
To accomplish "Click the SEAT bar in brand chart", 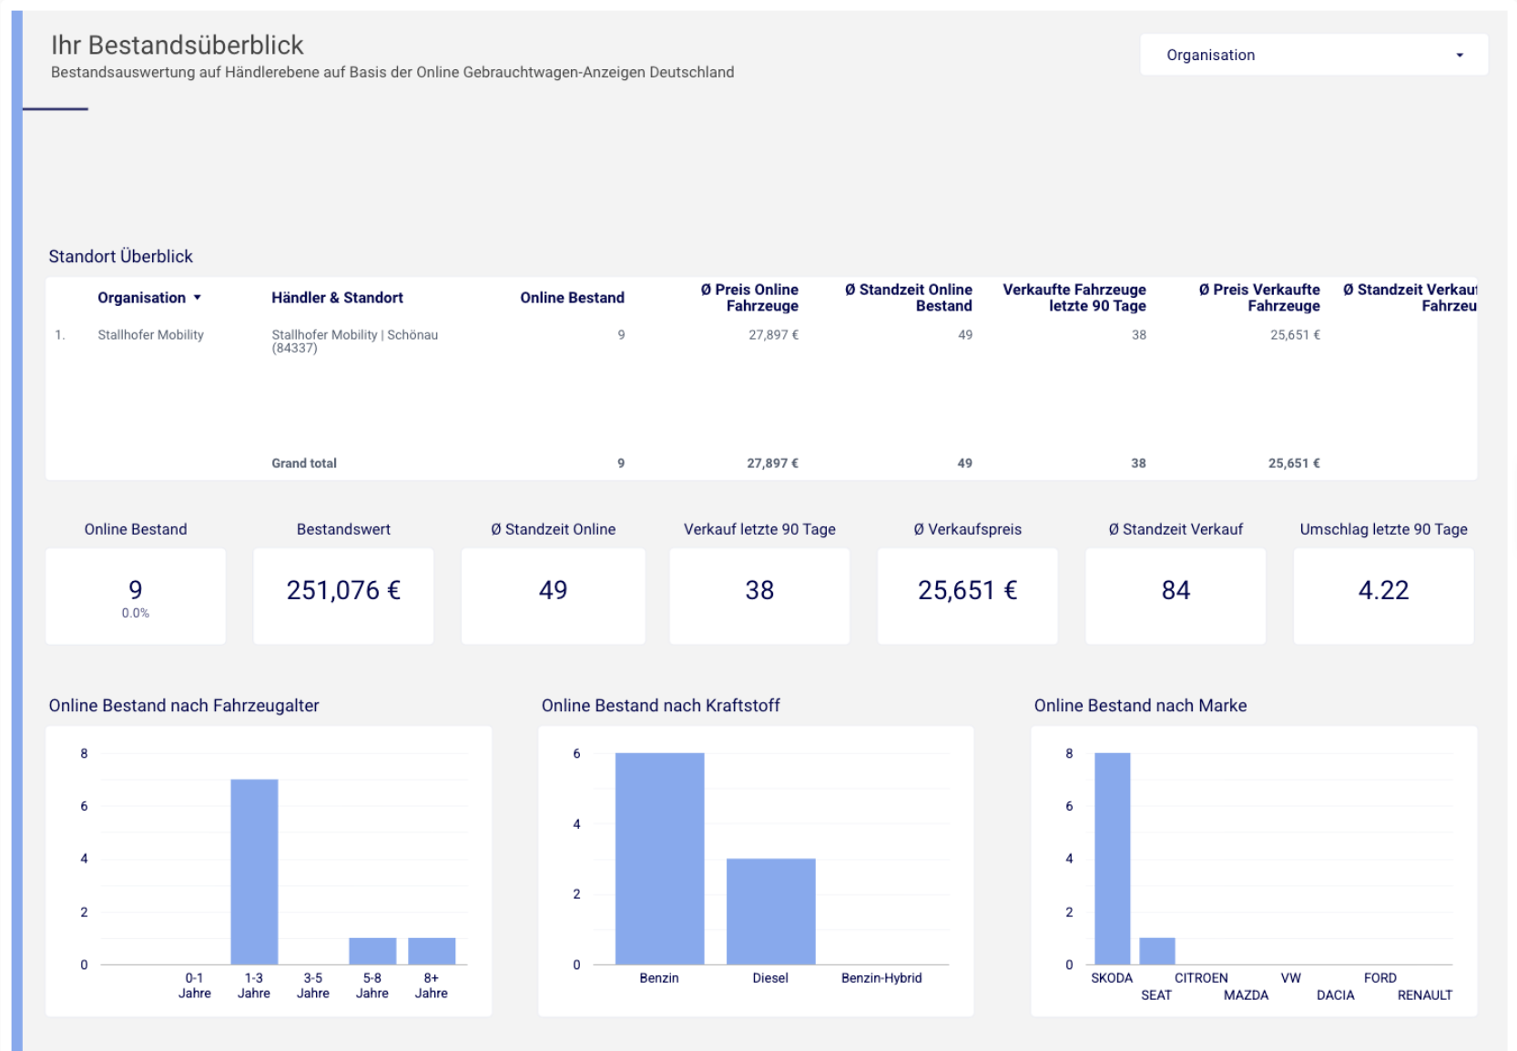I will point(1156,951).
